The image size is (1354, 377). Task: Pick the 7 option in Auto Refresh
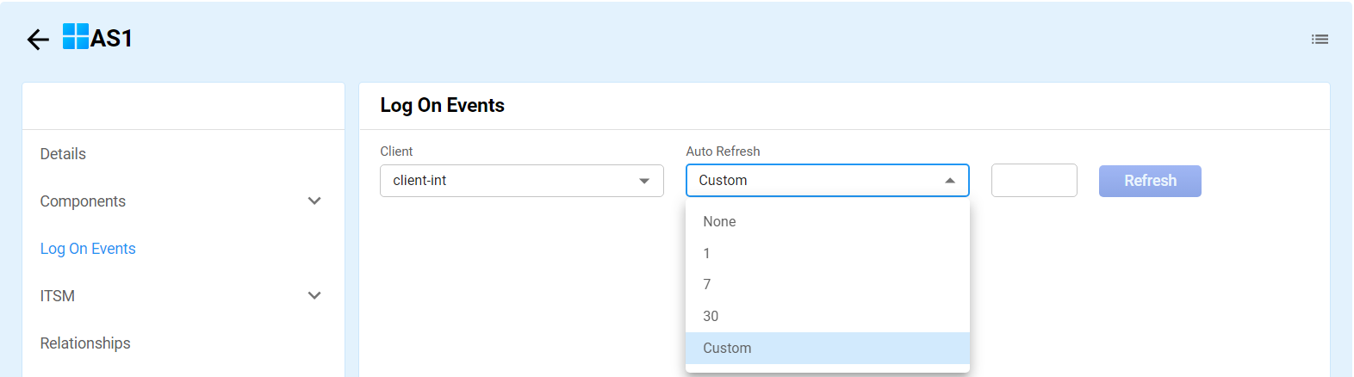(x=707, y=285)
